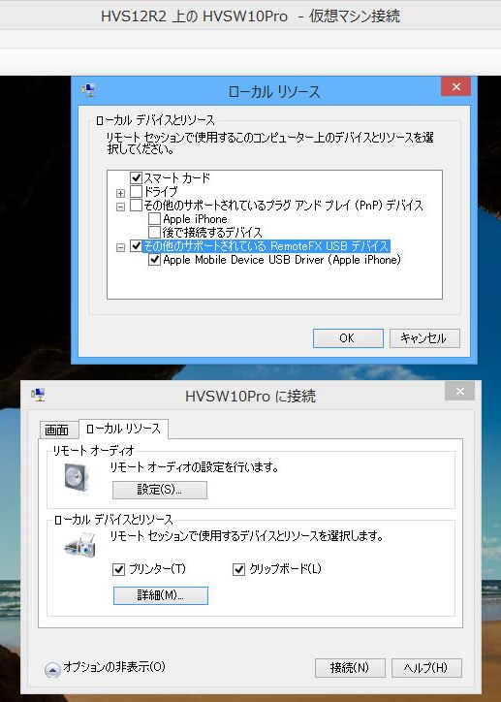Click the printer and camera devices icon
Viewport: 501px width, 702px height.
pyautogui.click(x=79, y=545)
